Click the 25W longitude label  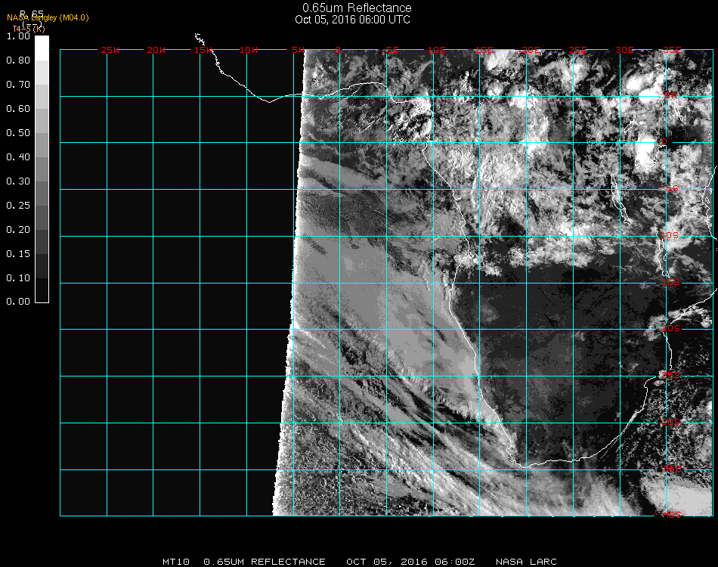click(110, 51)
